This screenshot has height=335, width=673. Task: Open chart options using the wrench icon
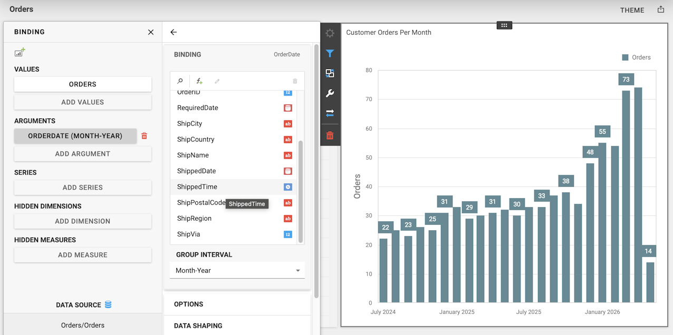[330, 93]
